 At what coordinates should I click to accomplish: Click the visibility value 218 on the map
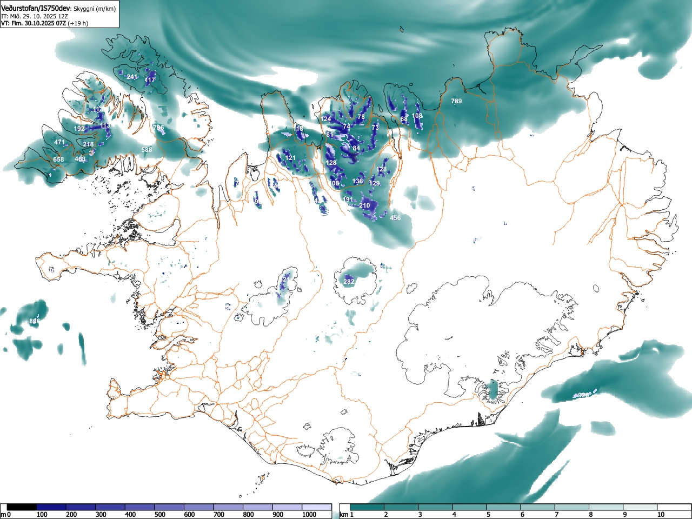click(88, 144)
